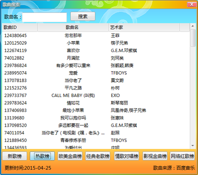Image resolution: width=198 pixels, height=175 pixels.
Task: Select the song 小苹果 by 筷子兄弟
Action: pyautogui.click(x=96, y=43)
